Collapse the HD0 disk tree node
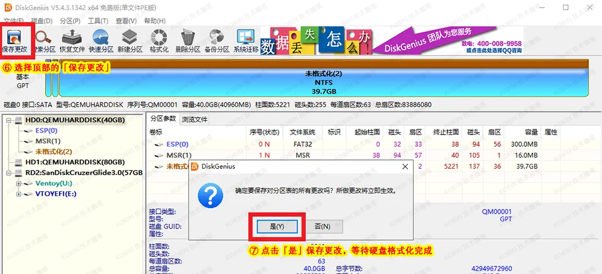Viewport: 602px width, 274px height. coord(9,120)
